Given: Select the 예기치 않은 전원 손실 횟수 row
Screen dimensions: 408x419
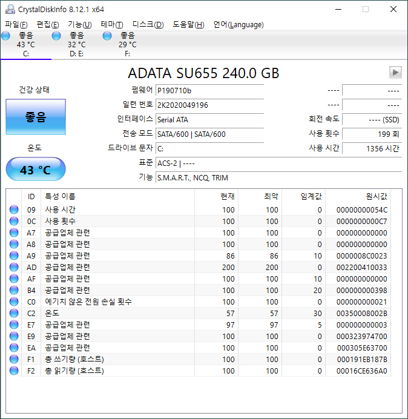Looking at the screenshot, I should pos(199,302).
